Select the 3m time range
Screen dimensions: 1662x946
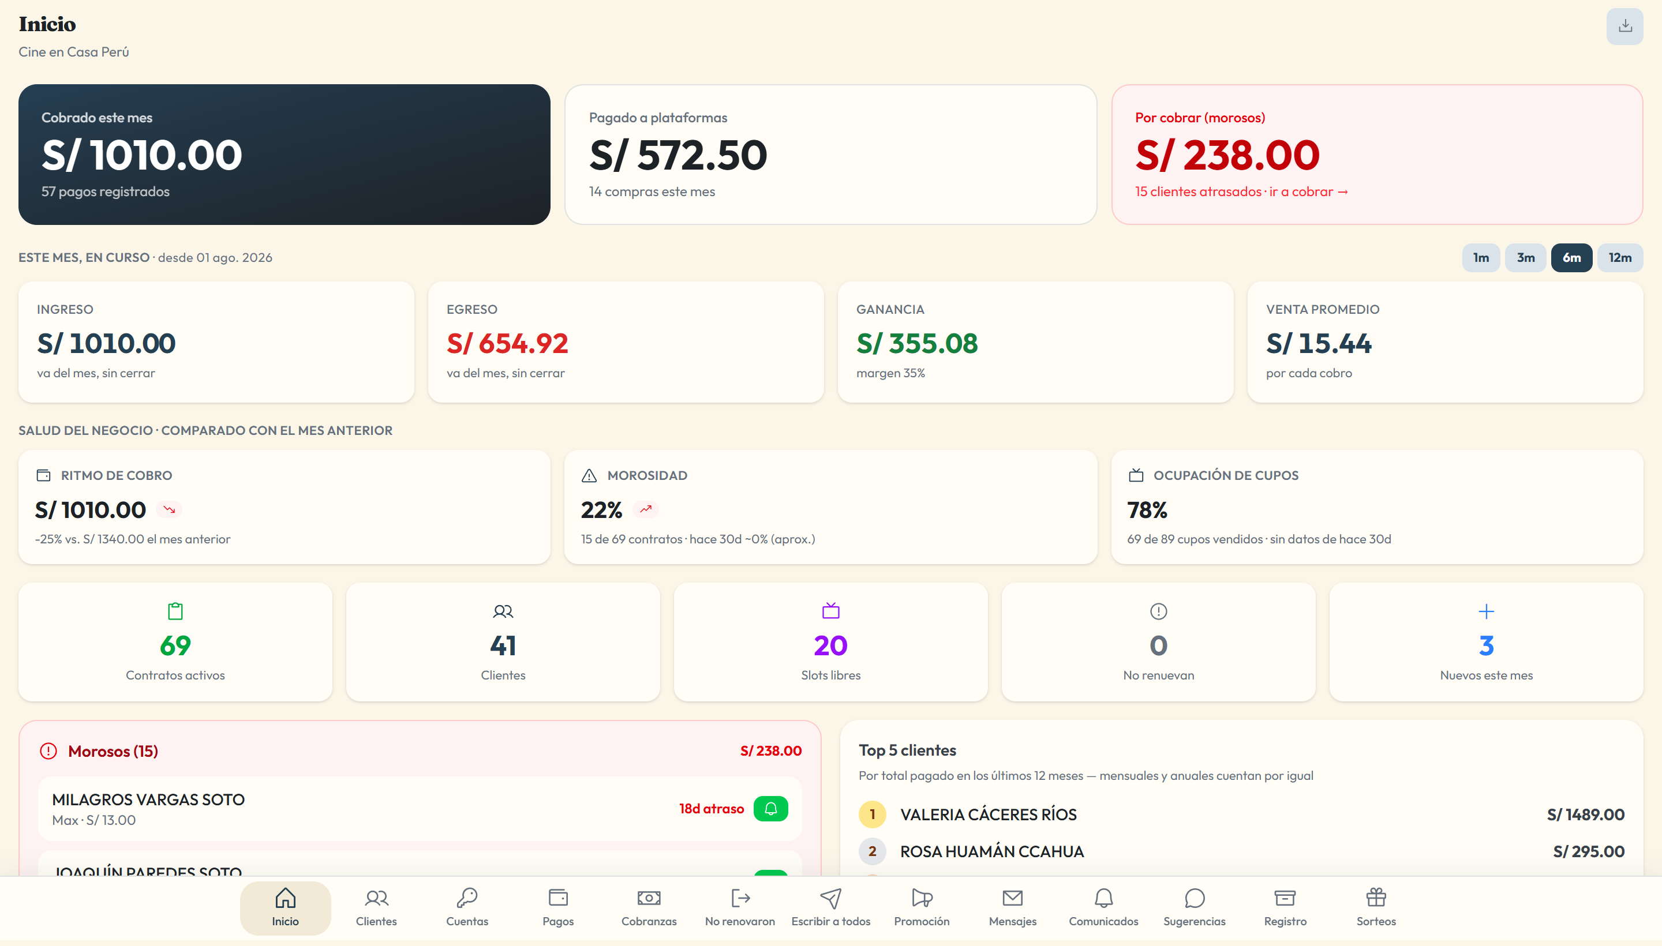1525,258
